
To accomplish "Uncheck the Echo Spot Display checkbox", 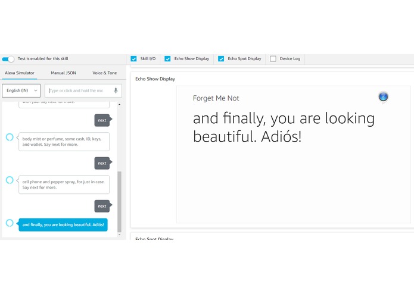I will click(221, 58).
